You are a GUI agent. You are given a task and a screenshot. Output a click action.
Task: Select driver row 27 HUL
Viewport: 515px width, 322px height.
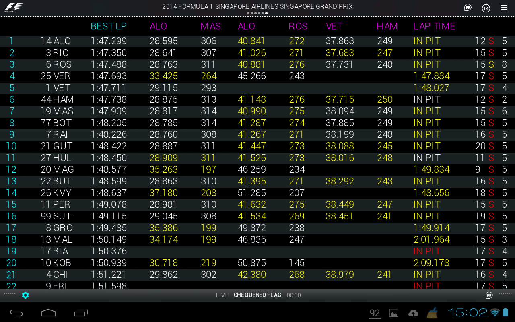(x=257, y=158)
